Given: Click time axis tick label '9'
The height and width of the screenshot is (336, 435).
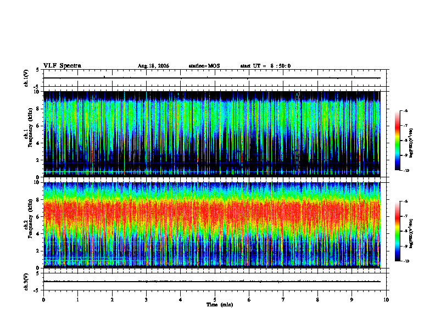Looking at the screenshot, I should [x=352, y=300].
